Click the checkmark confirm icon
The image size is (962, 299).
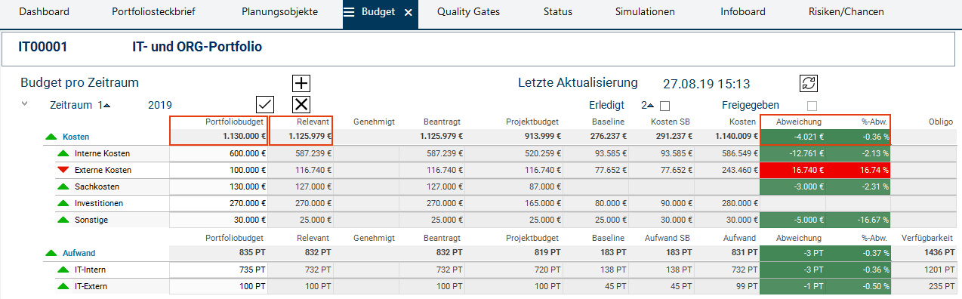(x=265, y=104)
